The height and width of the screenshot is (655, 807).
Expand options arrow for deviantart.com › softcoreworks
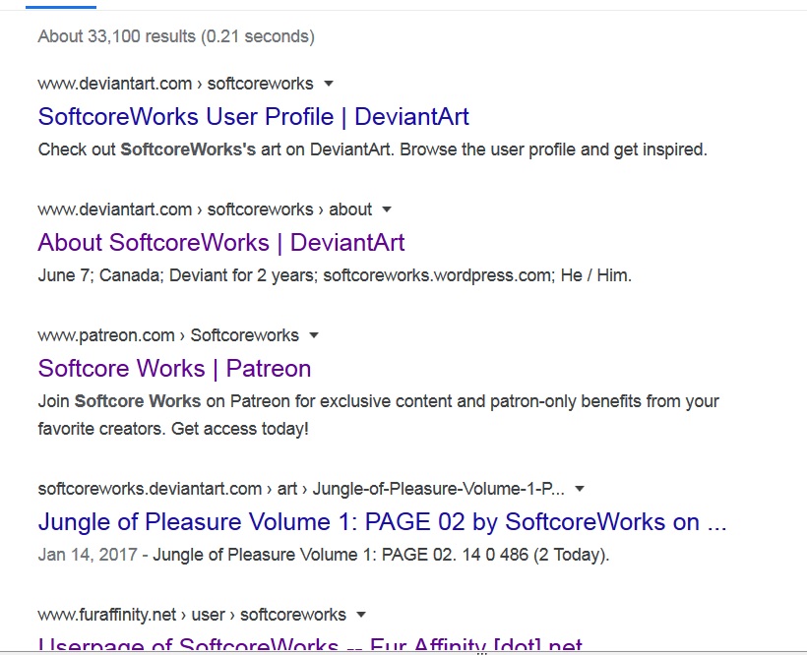click(x=329, y=84)
